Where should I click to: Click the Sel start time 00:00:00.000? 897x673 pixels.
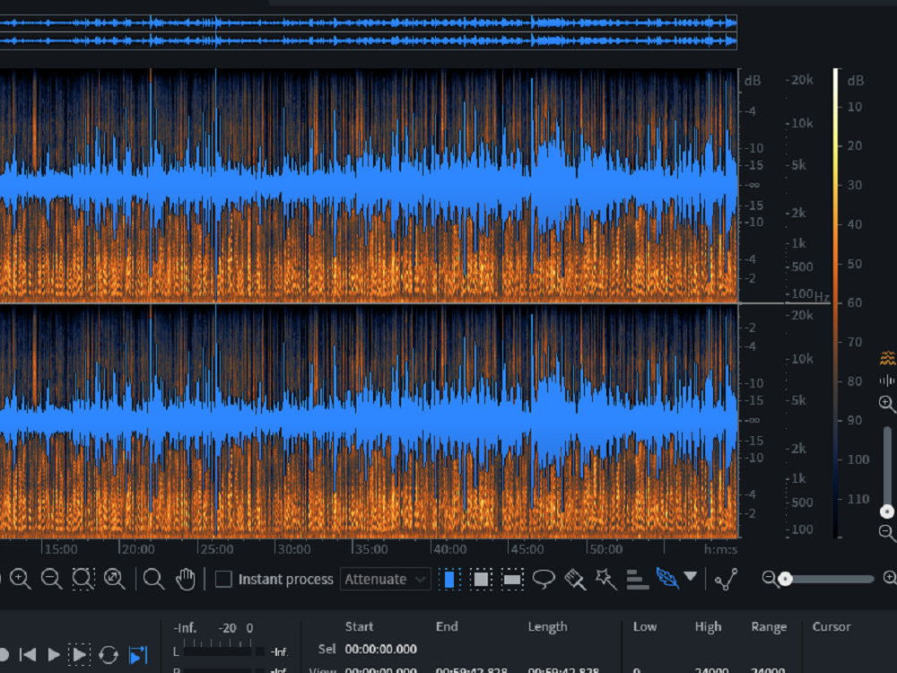click(380, 649)
